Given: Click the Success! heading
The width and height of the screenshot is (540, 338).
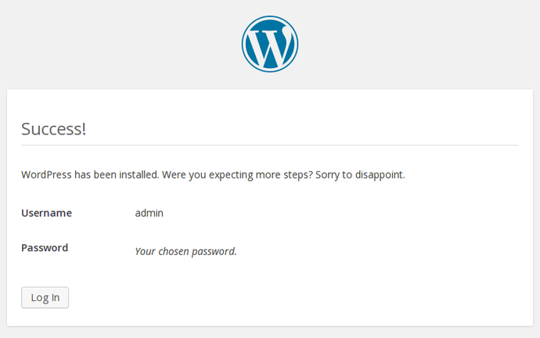Looking at the screenshot, I should click(53, 129).
